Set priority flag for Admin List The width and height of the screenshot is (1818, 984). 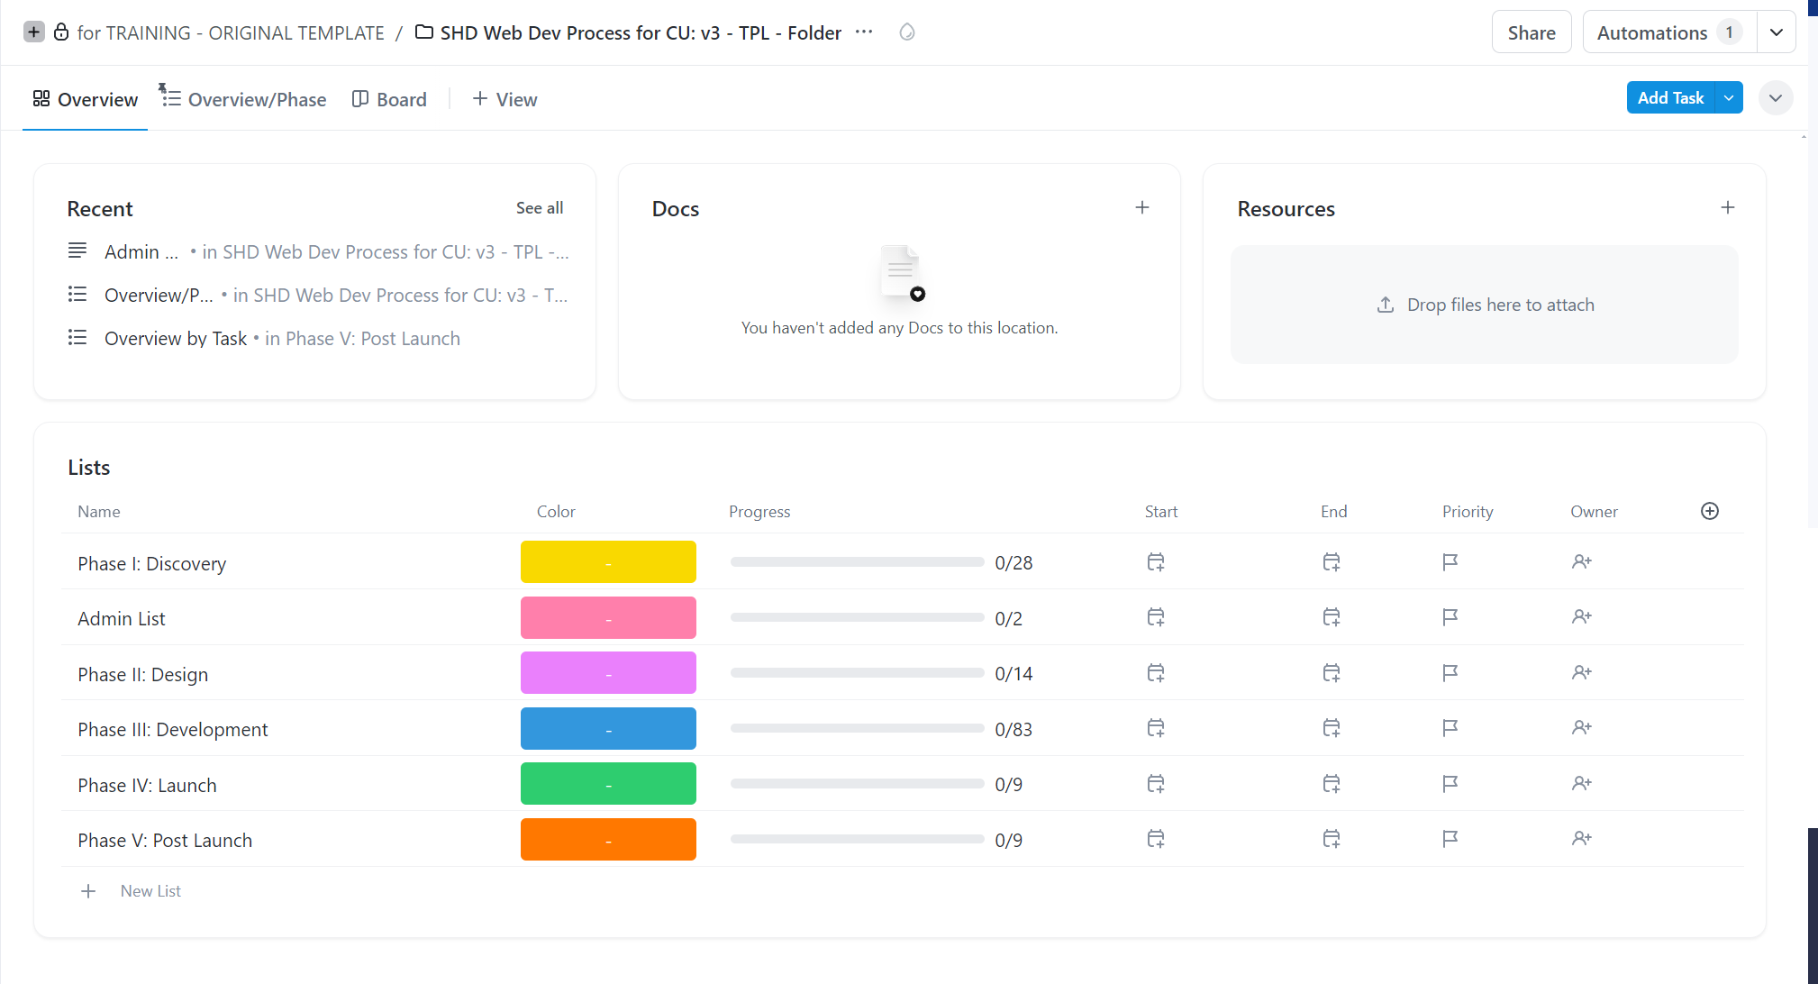(1449, 617)
